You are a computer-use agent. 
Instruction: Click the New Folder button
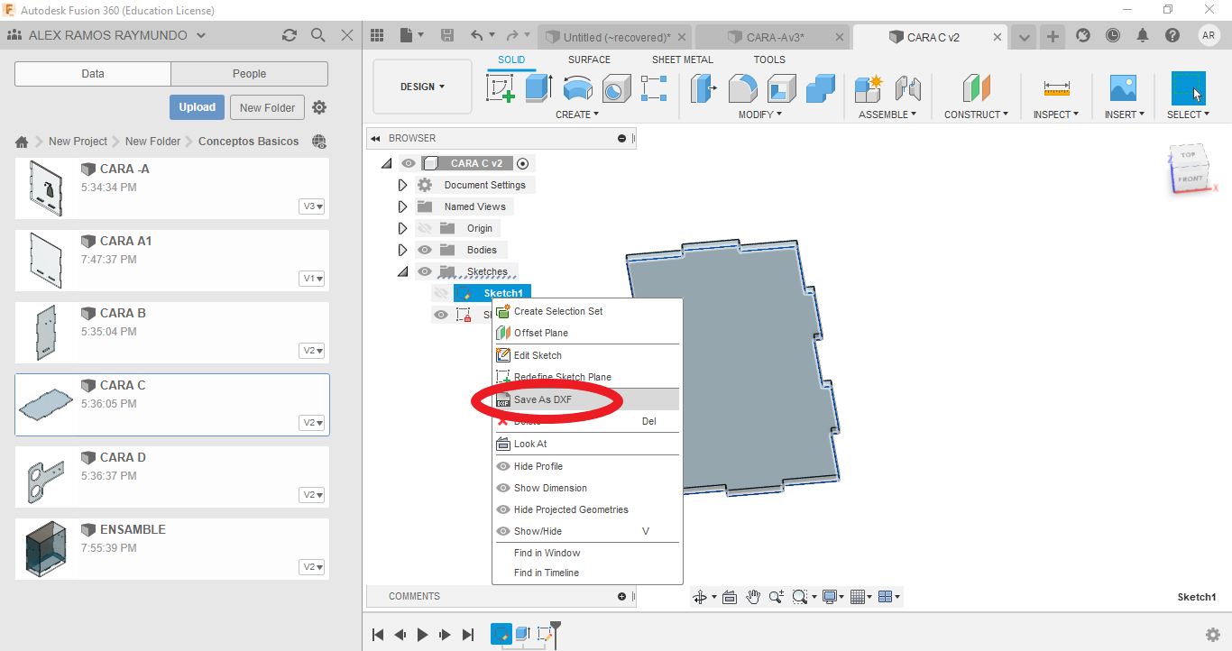268,107
